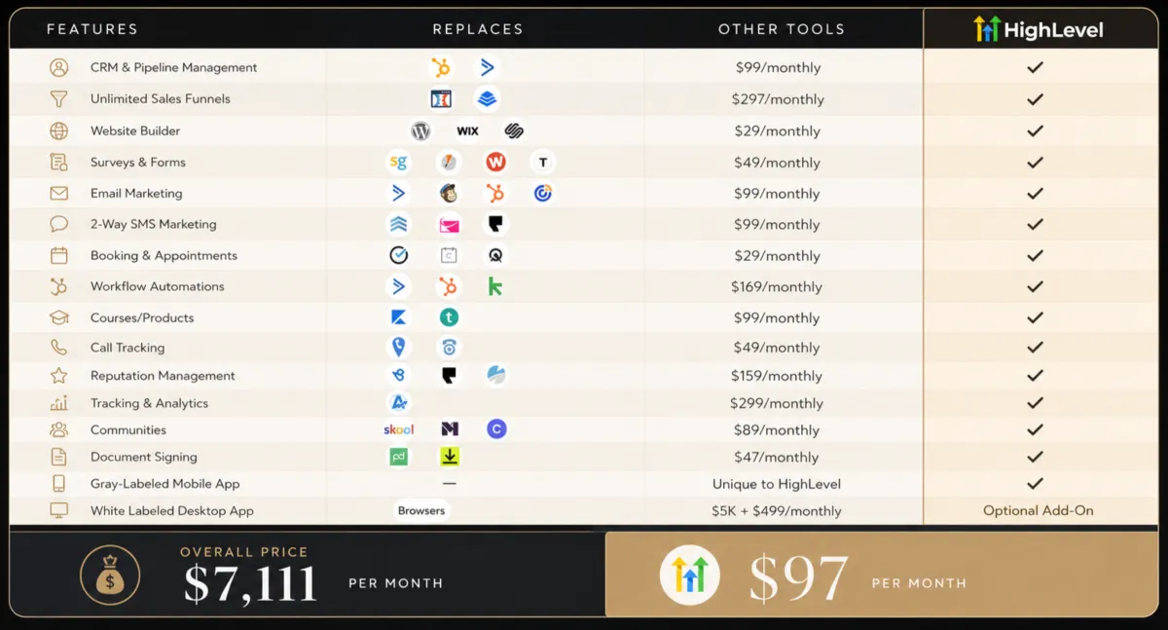Click the Mailchimp monkey icon in Email Marketing

pos(449,193)
